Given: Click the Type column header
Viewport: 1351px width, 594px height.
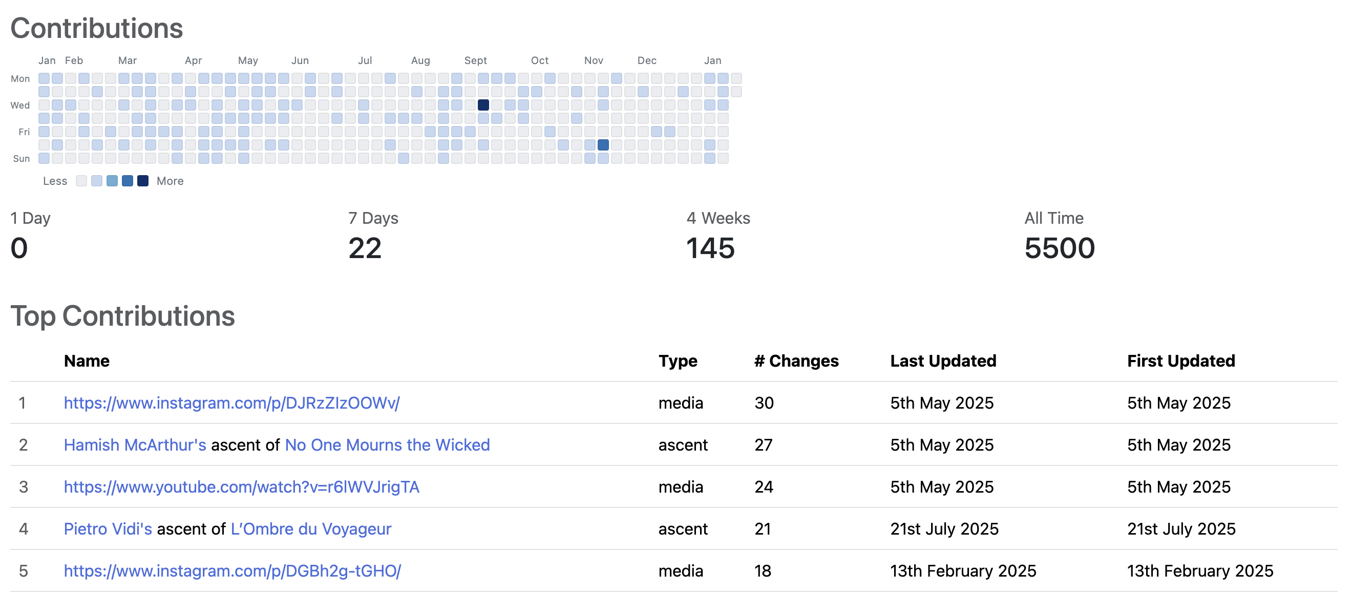Looking at the screenshot, I should click(x=678, y=360).
